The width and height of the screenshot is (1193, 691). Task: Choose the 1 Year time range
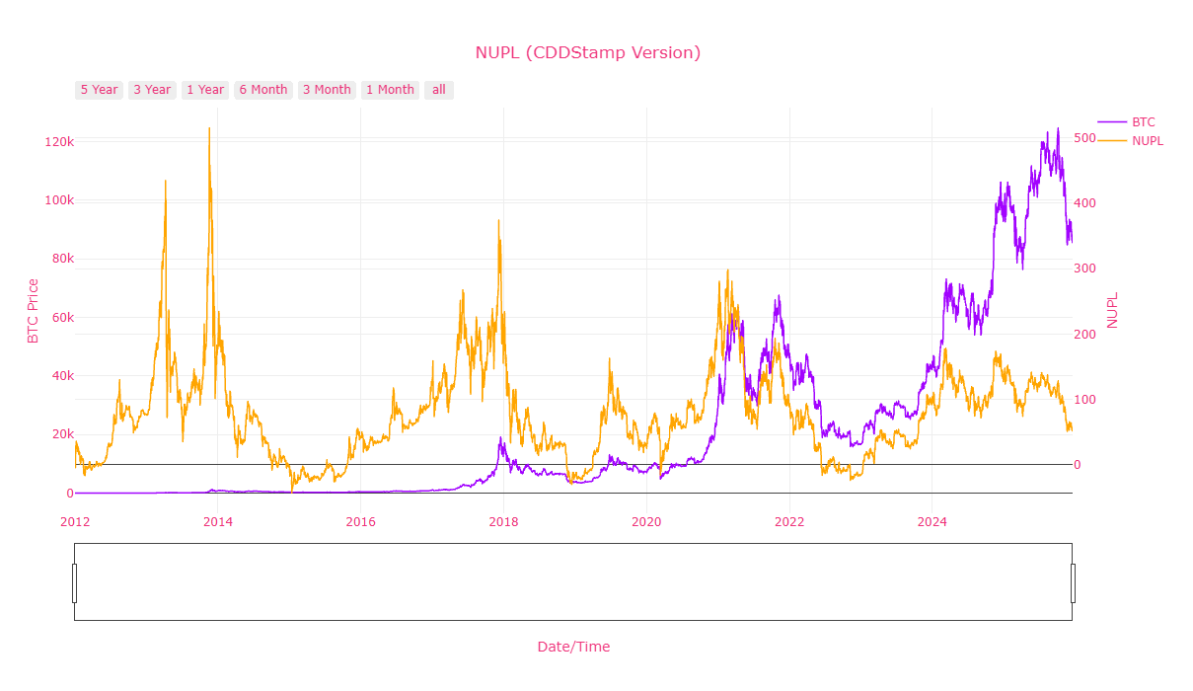click(205, 90)
